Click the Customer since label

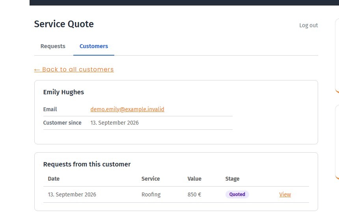(62, 123)
